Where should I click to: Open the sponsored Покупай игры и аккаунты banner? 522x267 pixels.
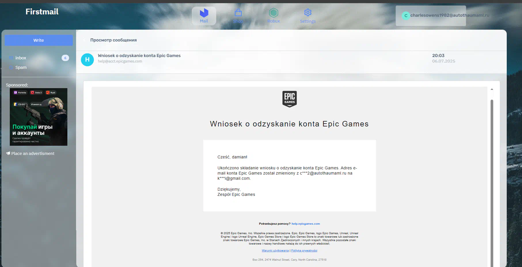tap(39, 117)
